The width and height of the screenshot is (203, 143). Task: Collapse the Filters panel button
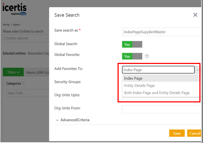[13, 72]
